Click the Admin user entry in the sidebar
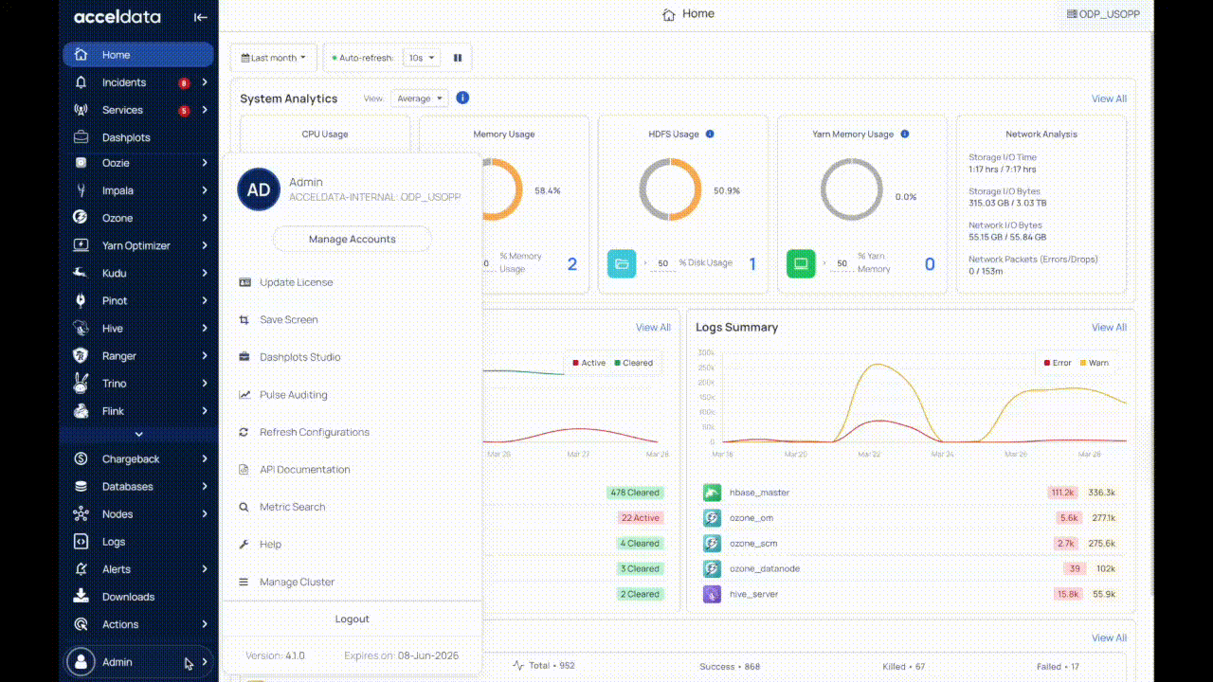 coord(138,662)
